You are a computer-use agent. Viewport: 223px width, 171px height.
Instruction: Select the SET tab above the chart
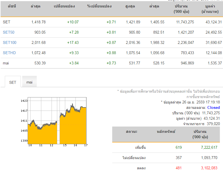point(13,82)
